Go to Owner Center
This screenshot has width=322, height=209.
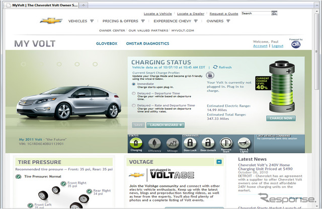point(112,31)
